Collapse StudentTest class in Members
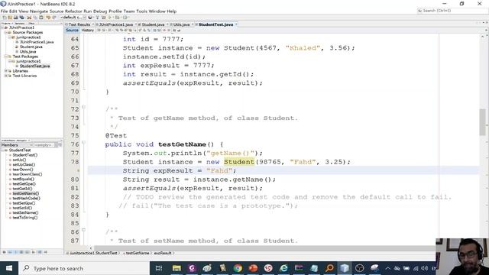 tap(2, 150)
